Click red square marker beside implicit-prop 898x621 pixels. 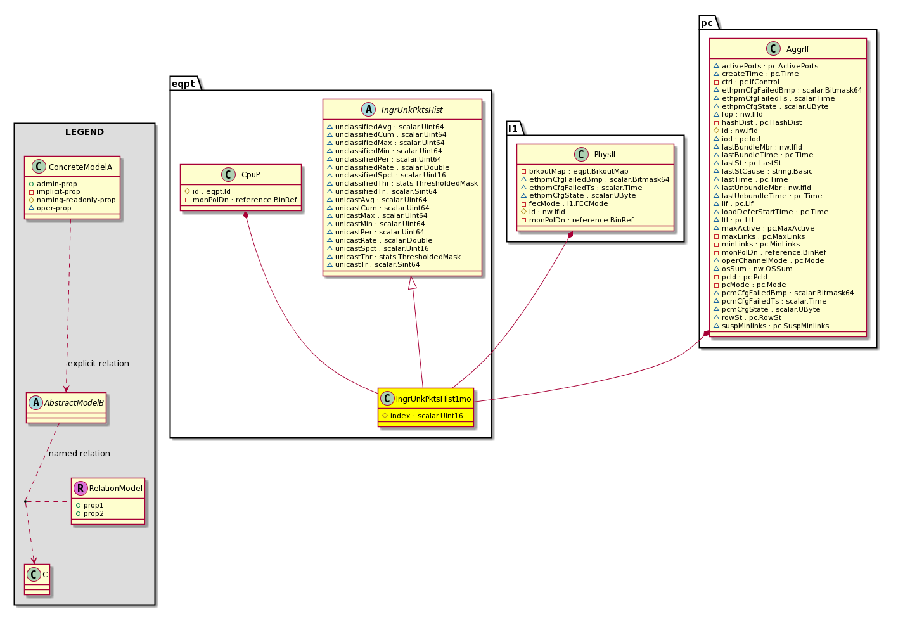[x=31, y=191]
